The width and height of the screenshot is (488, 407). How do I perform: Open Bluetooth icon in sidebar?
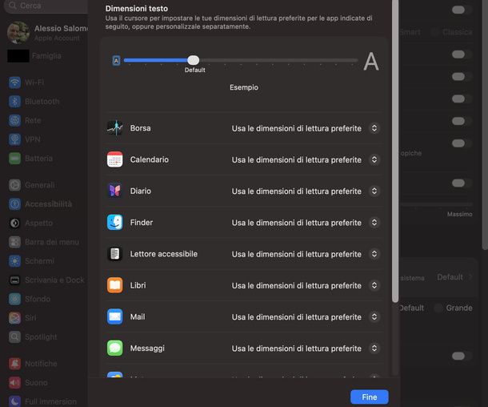pos(14,101)
